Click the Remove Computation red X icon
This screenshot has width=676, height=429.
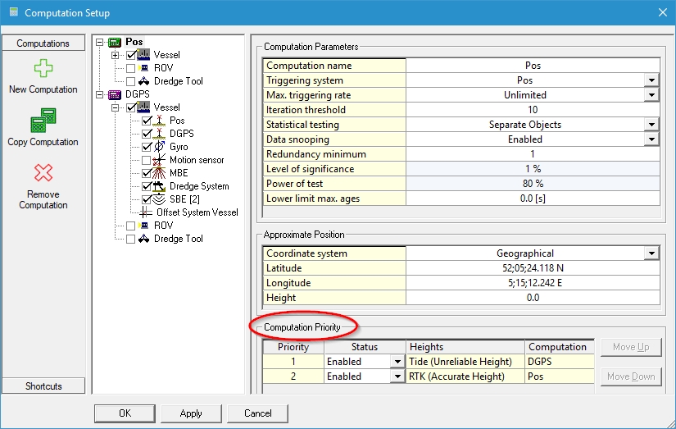click(43, 173)
